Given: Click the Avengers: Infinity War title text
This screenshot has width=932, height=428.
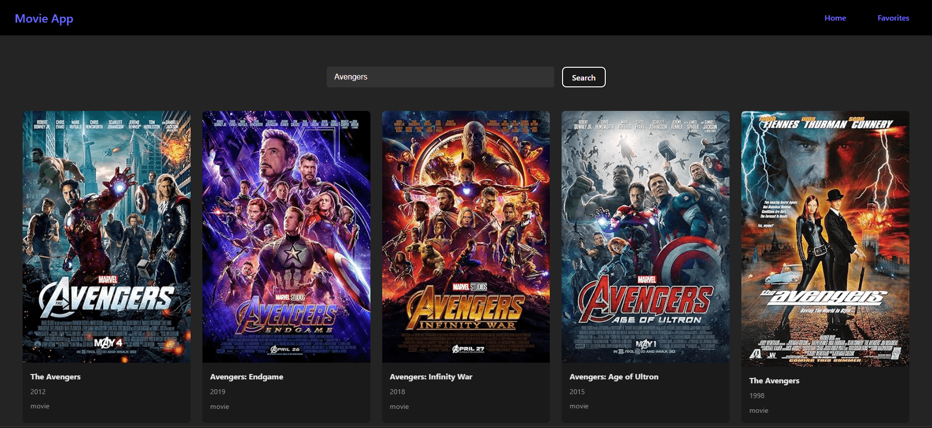Looking at the screenshot, I should tap(431, 377).
